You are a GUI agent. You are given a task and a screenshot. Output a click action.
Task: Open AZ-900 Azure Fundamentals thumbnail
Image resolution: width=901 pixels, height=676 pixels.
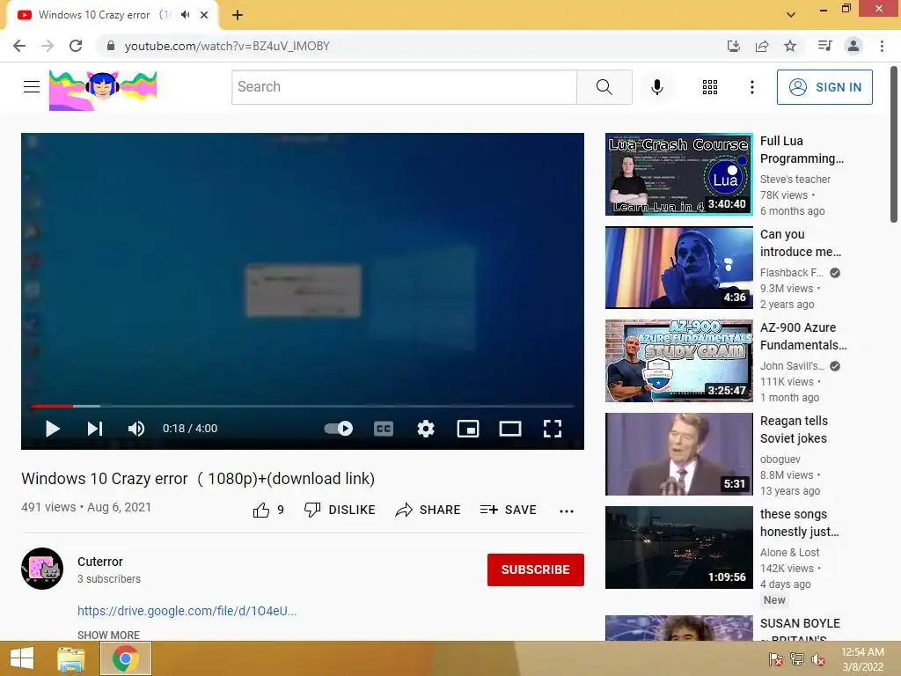(x=678, y=360)
